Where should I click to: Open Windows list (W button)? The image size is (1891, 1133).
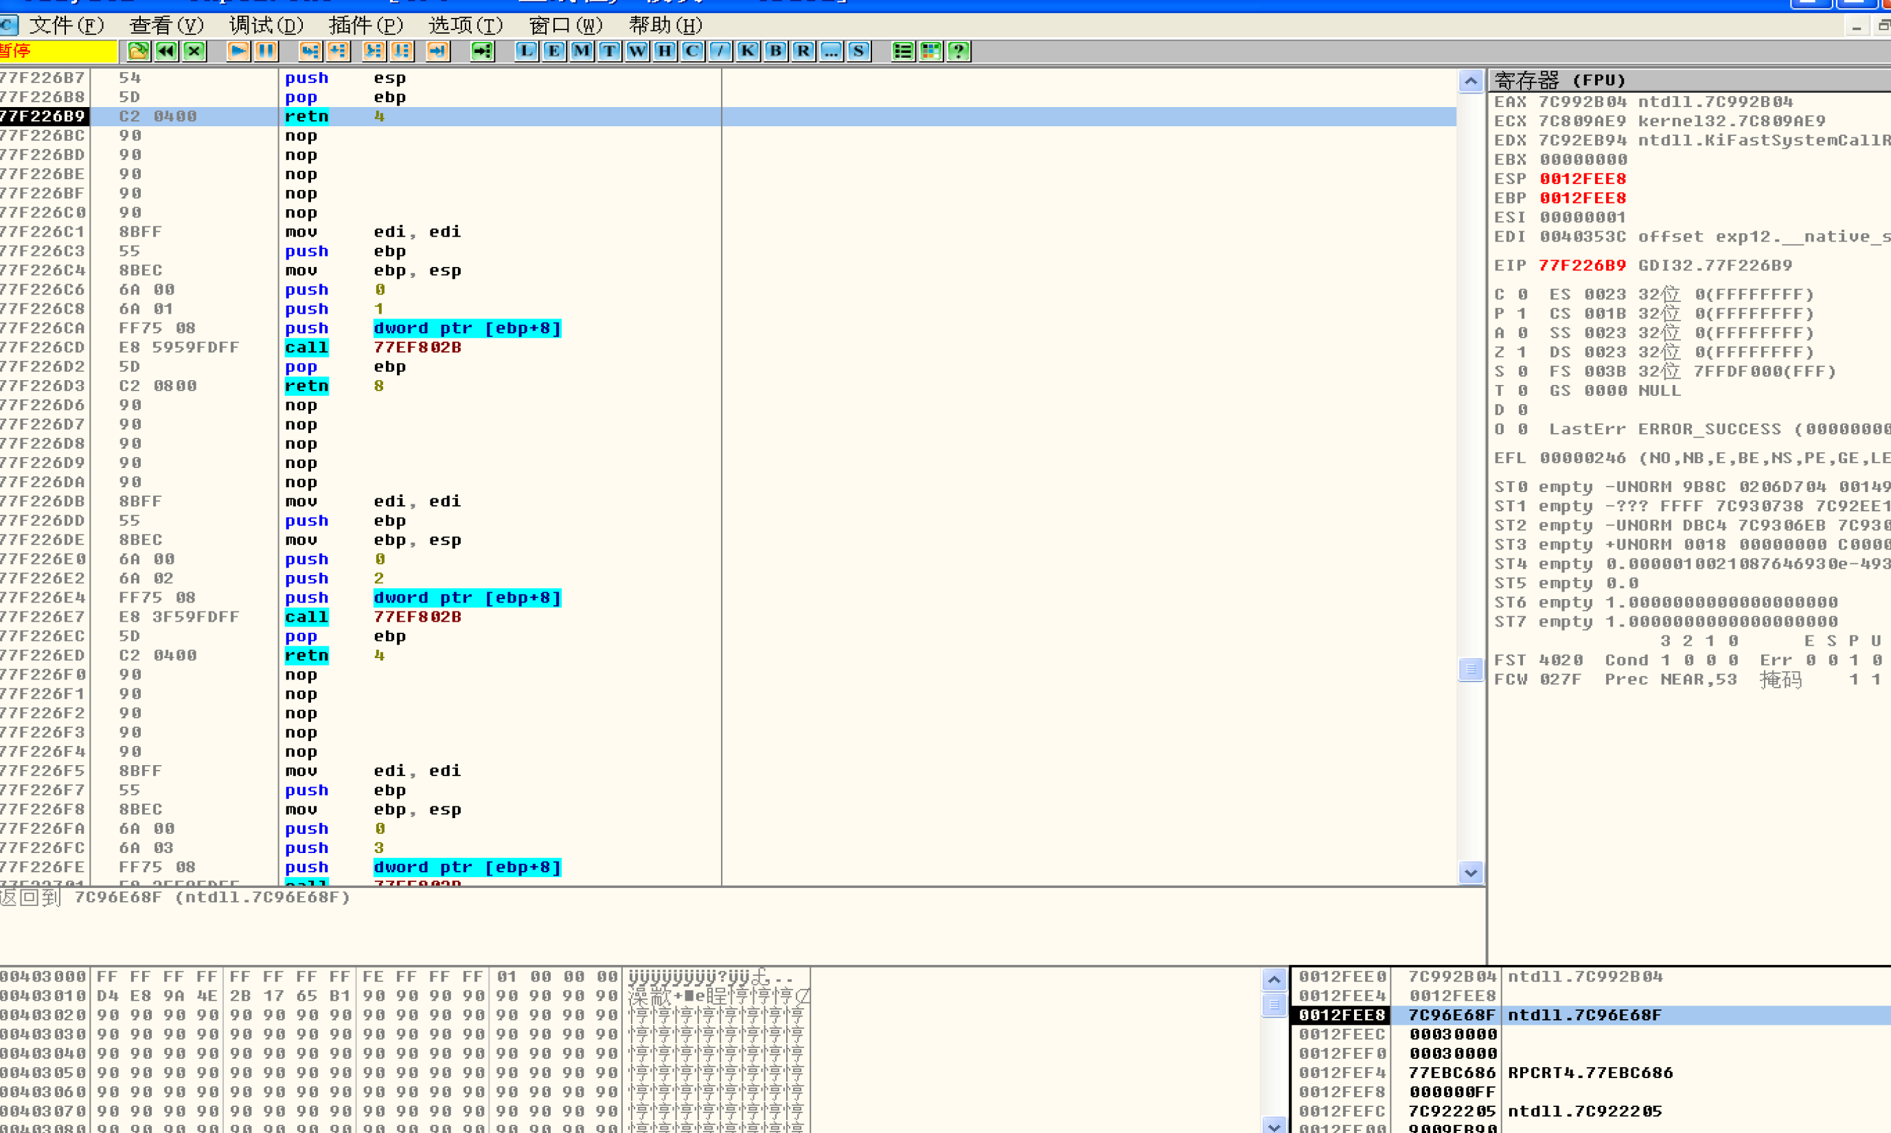click(637, 51)
